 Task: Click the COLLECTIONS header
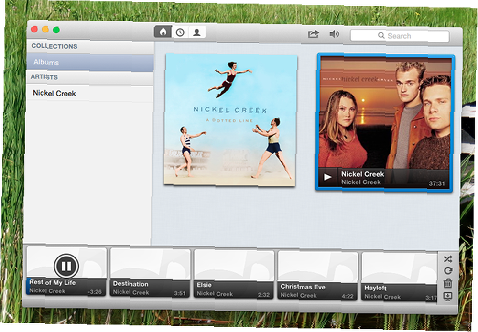pyautogui.click(x=54, y=46)
